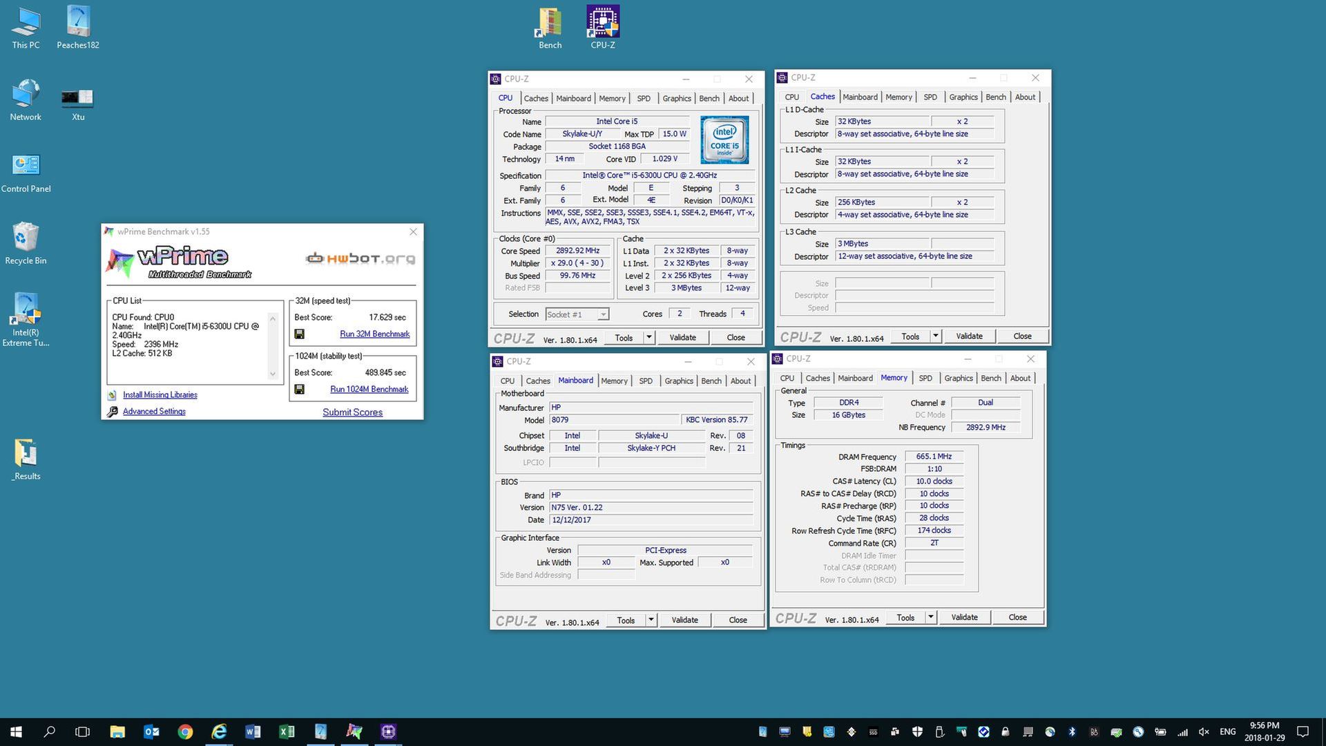1326x746 pixels.
Task: Select DRAM Frequency value 665.1 MHz
Action: click(934, 457)
